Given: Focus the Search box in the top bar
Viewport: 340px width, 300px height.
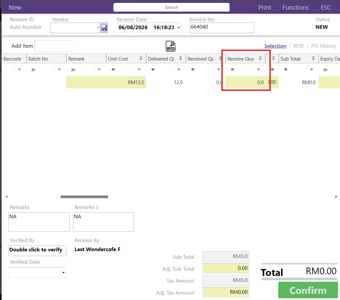Looking at the screenshot, I should pyautogui.click(x=171, y=7).
